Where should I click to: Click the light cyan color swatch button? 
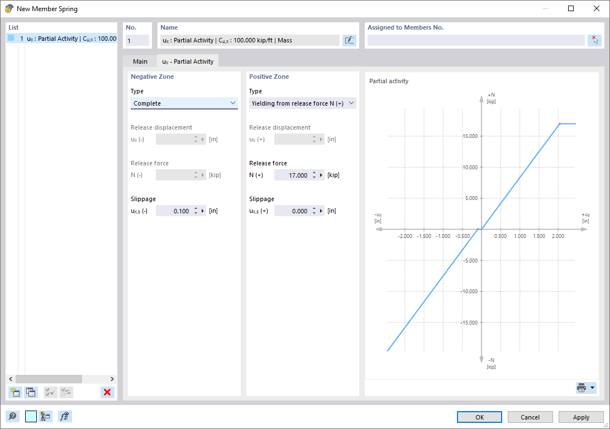pyautogui.click(x=31, y=417)
